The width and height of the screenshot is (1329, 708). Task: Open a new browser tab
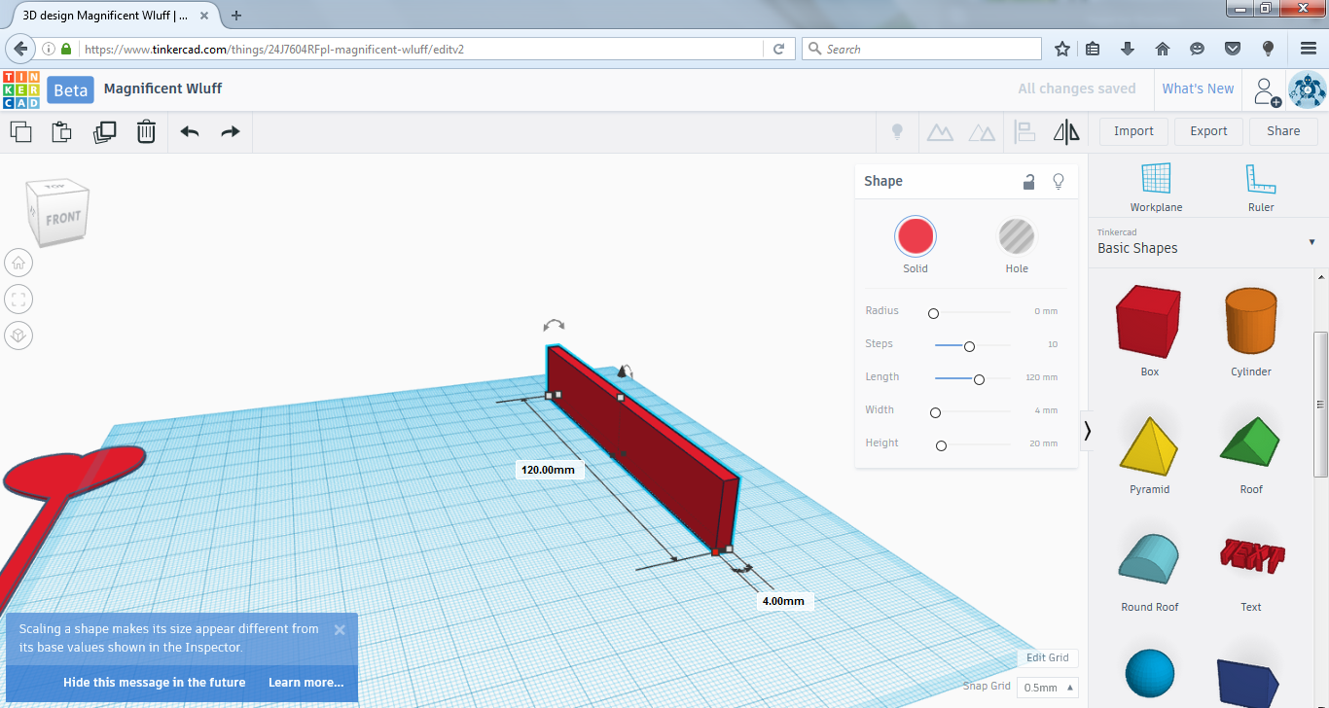click(x=236, y=15)
